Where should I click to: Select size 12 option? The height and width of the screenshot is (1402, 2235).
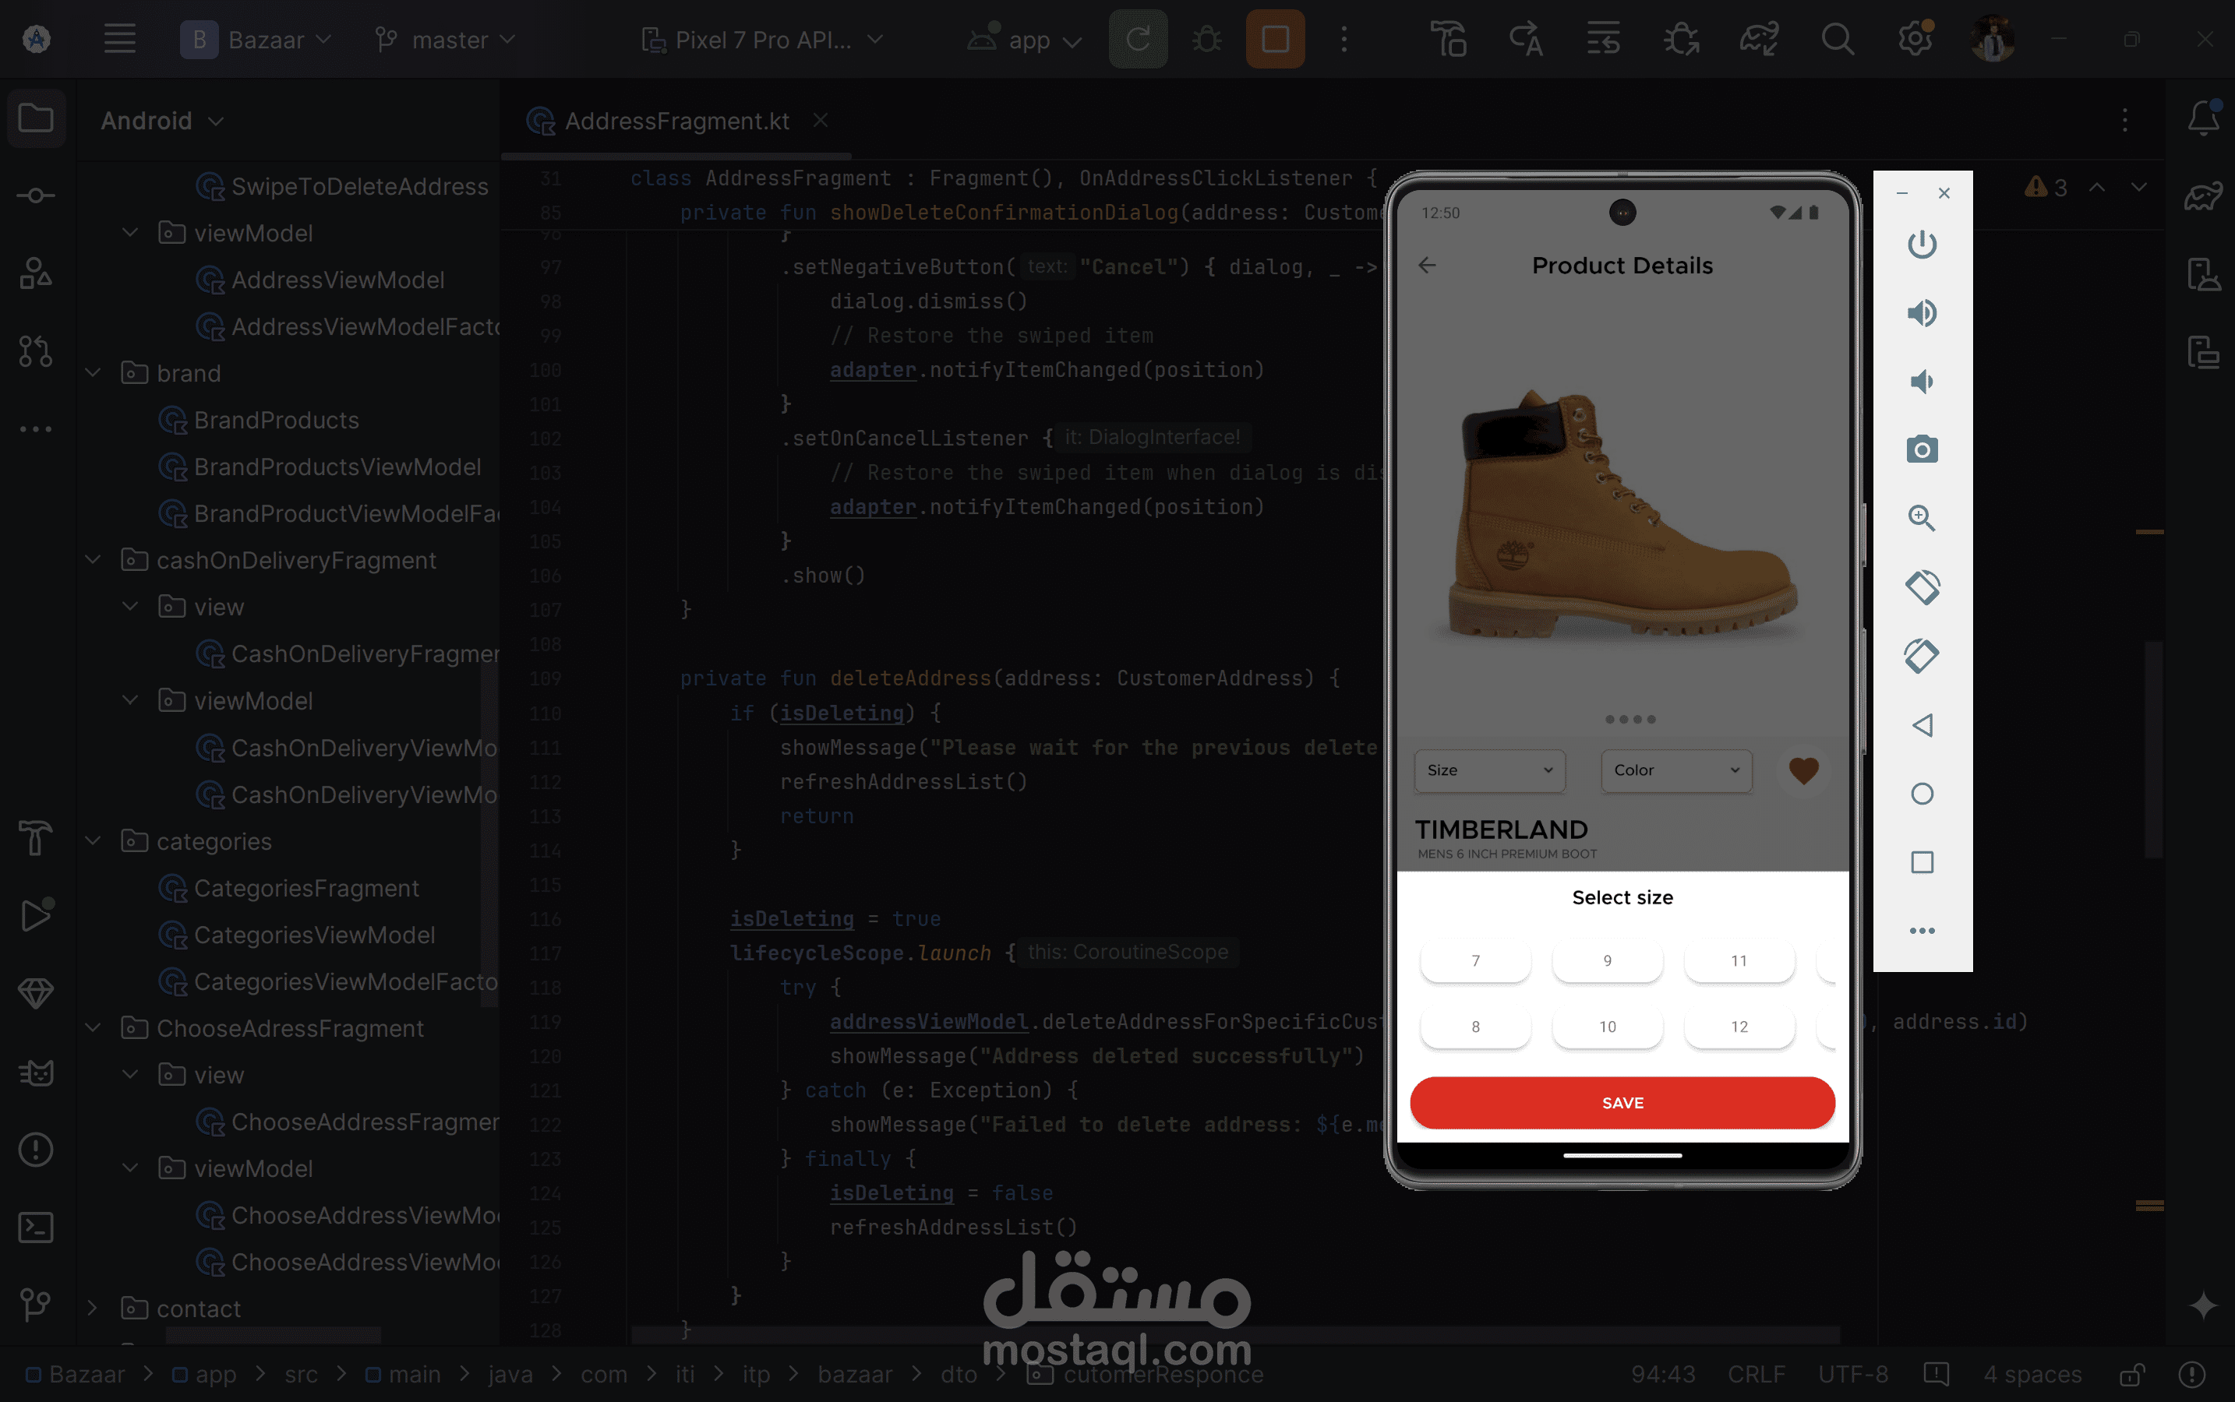coord(1739,1027)
